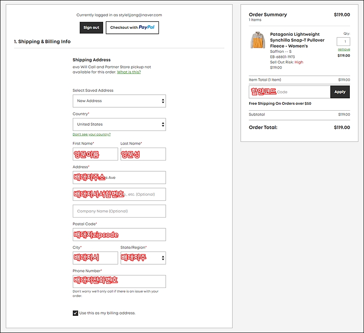364x333 pixels.
Task: Open the Patagonia Lightweight Synchilla product title
Action: (297, 40)
